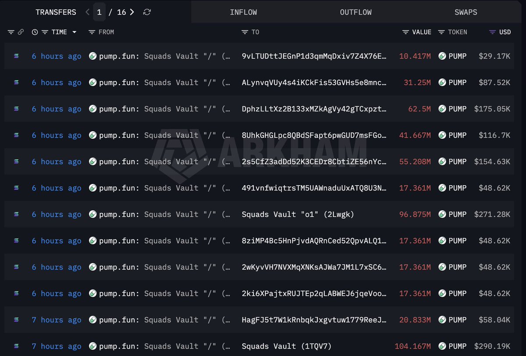Open pump.fun sender in the $290.19K row

[x=160, y=346]
